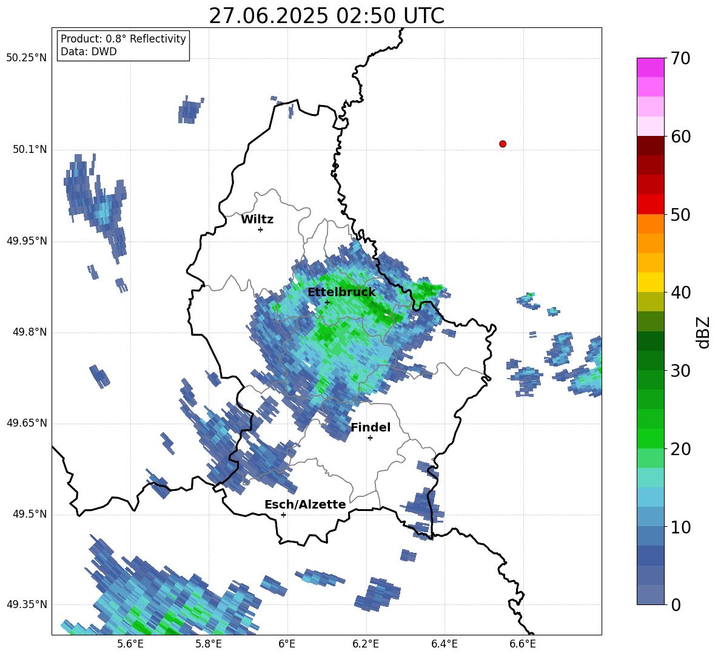Screen dimensions: 718x656
Task: Click the 6.2°E longitude tick label
Action: (x=366, y=644)
